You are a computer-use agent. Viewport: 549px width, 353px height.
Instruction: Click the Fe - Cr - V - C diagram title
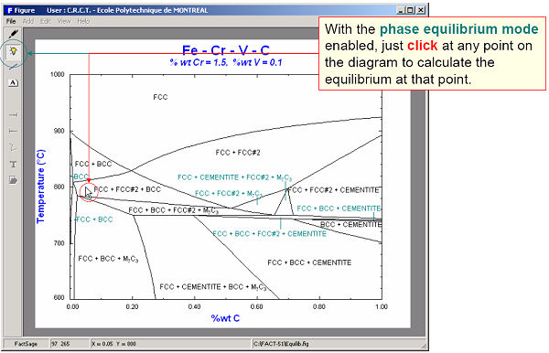tap(226, 50)
